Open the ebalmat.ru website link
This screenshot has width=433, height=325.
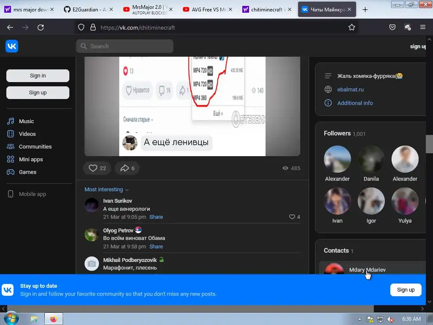(351, 90)
